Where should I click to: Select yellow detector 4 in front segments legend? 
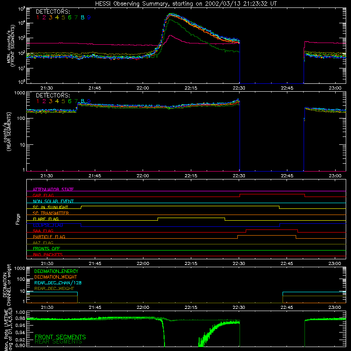pos(57,18)
